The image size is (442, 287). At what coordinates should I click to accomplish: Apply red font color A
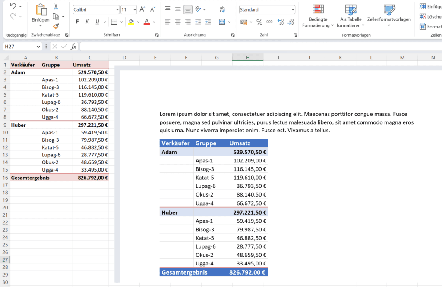[147, 22]
